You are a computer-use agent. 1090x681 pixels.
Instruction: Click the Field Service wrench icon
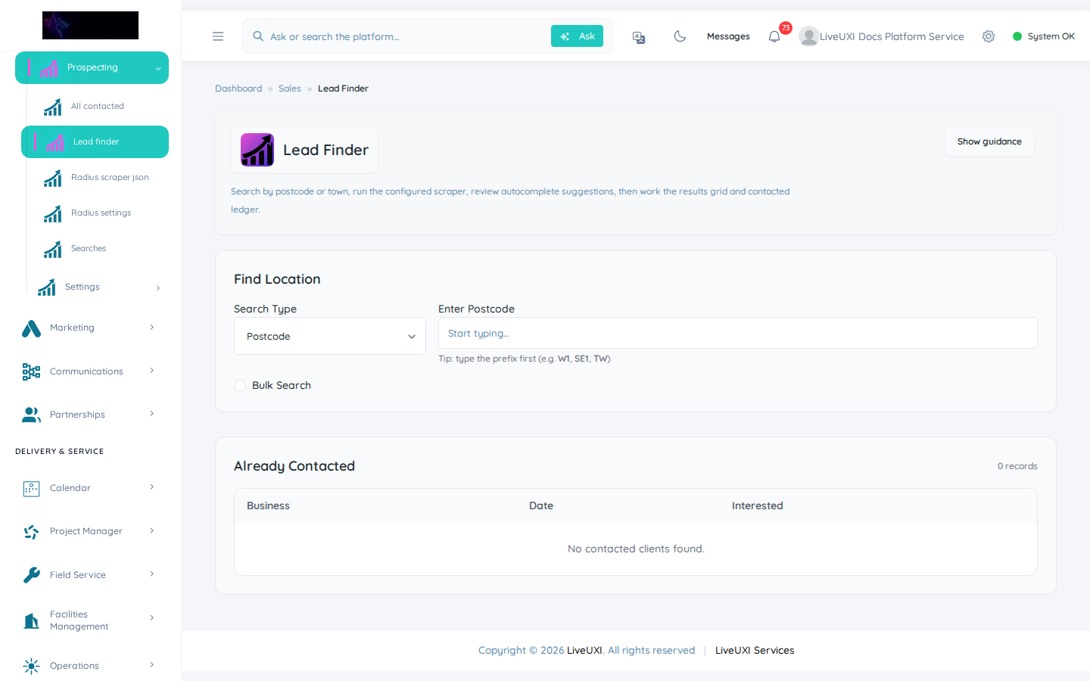31,575
